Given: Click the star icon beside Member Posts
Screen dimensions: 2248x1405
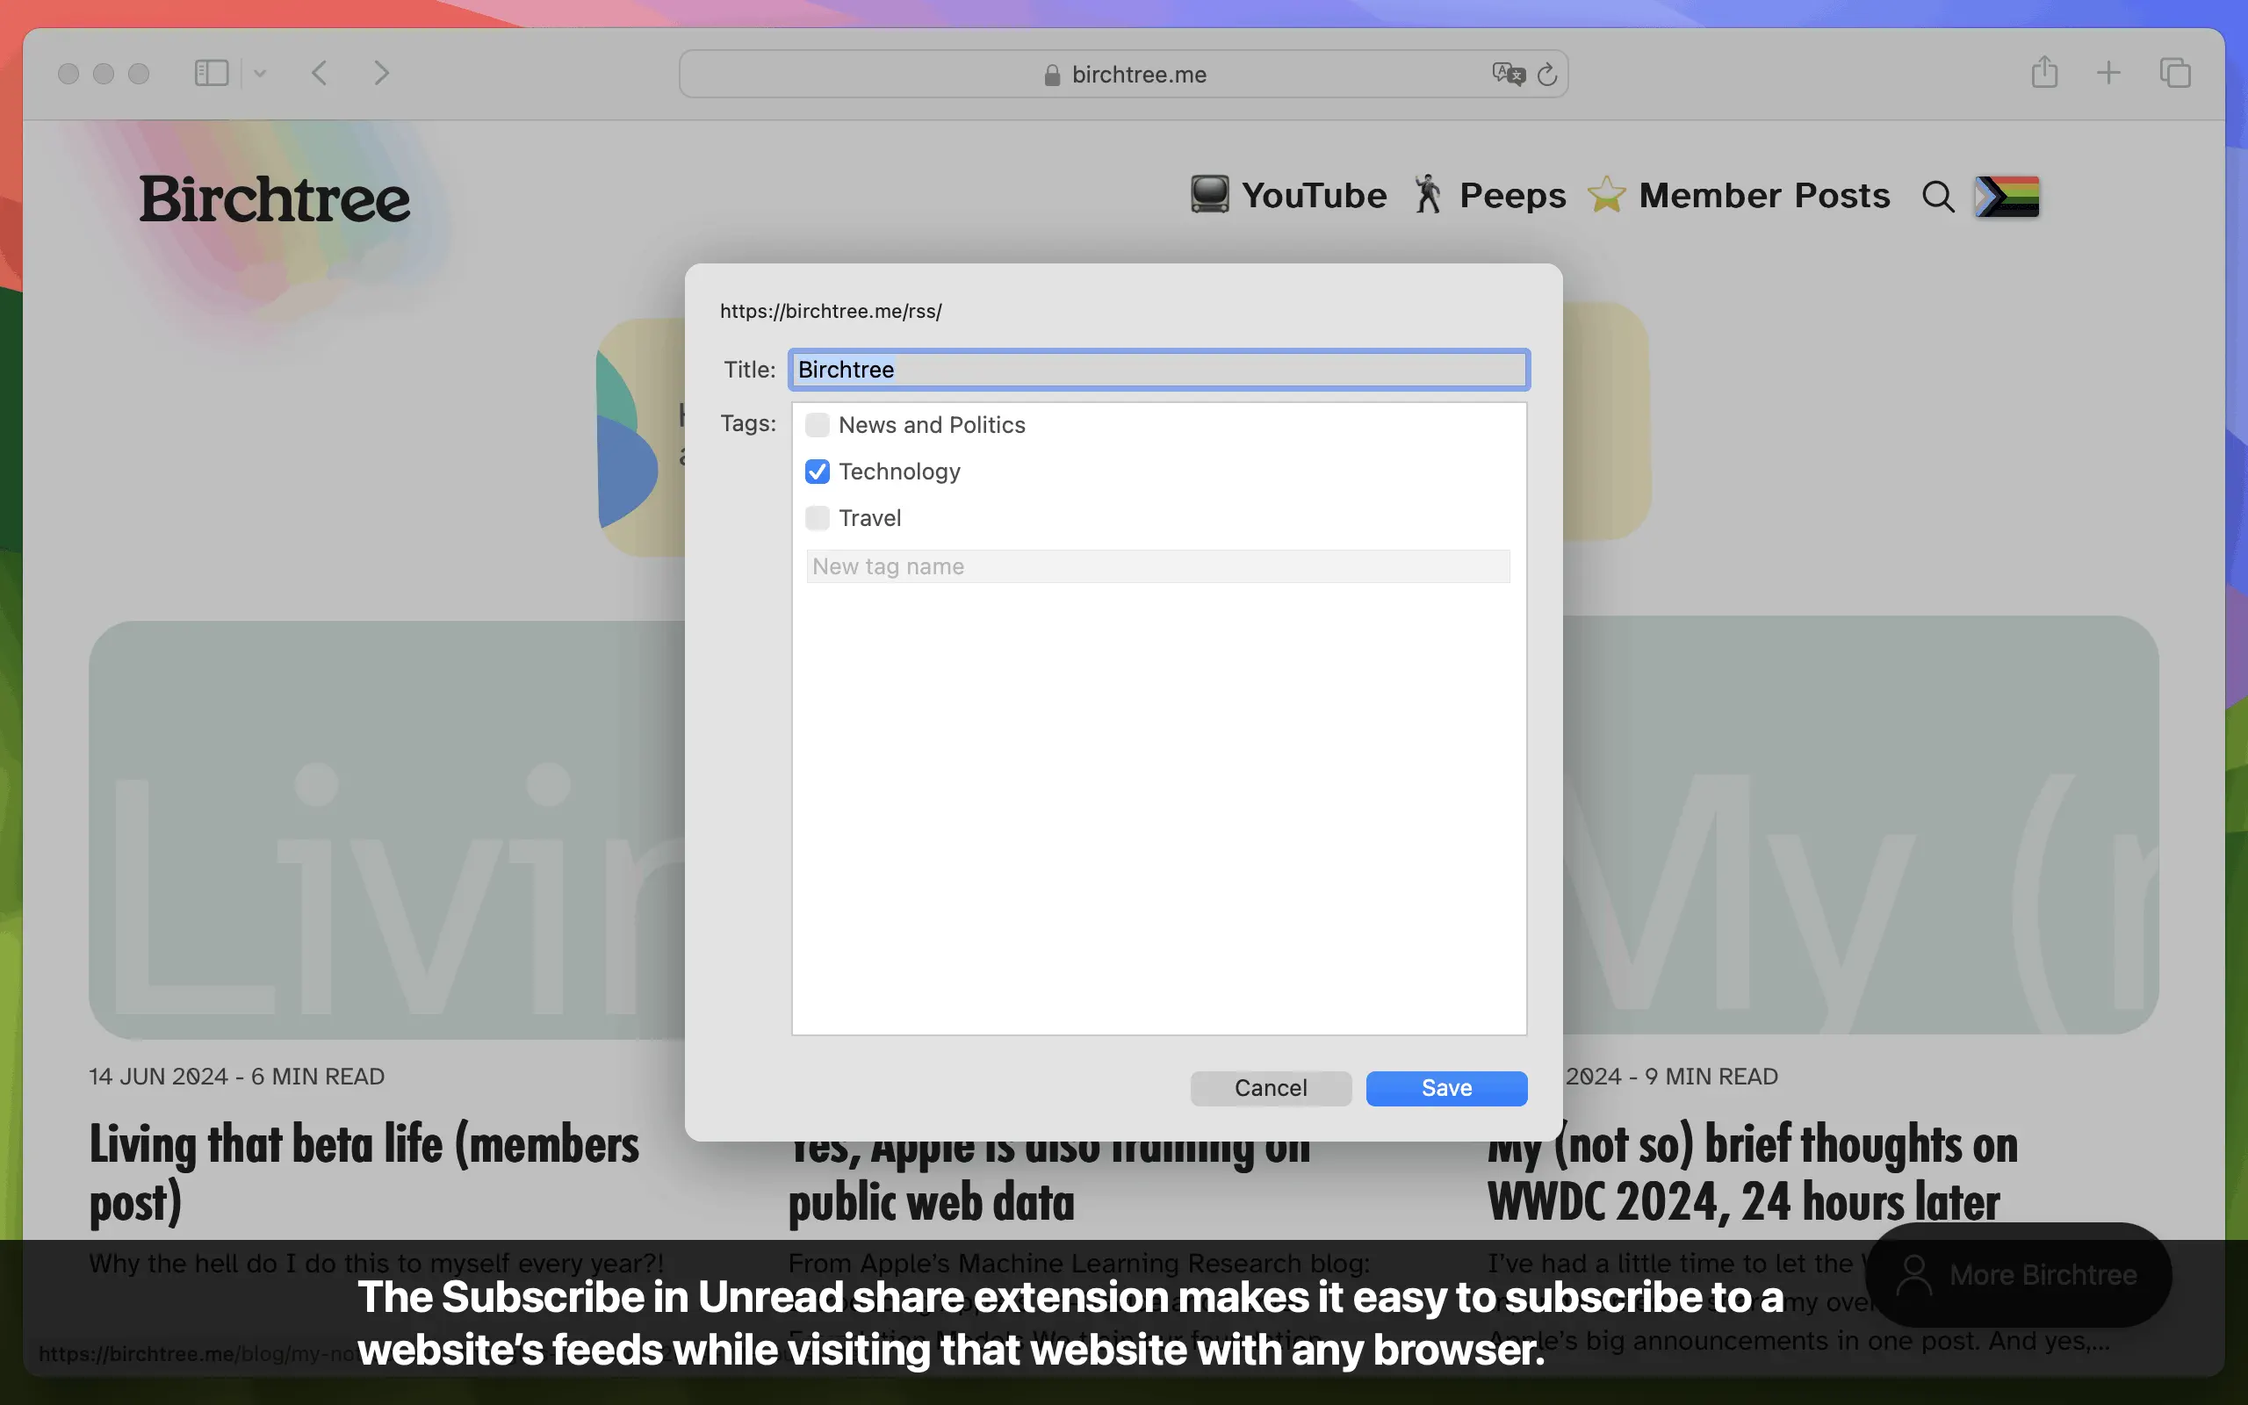Looking at the screenshot, I should click(1606, 194).
